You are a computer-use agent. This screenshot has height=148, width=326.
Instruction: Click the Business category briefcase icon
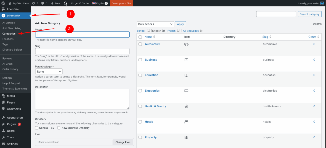click(x=186, y=60)
